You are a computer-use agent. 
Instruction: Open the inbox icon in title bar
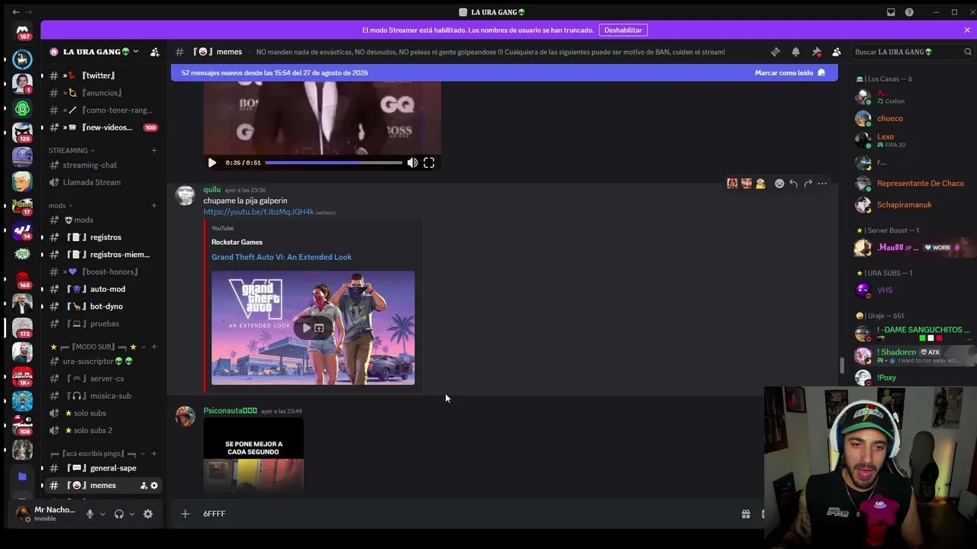[x=891, y=12]
